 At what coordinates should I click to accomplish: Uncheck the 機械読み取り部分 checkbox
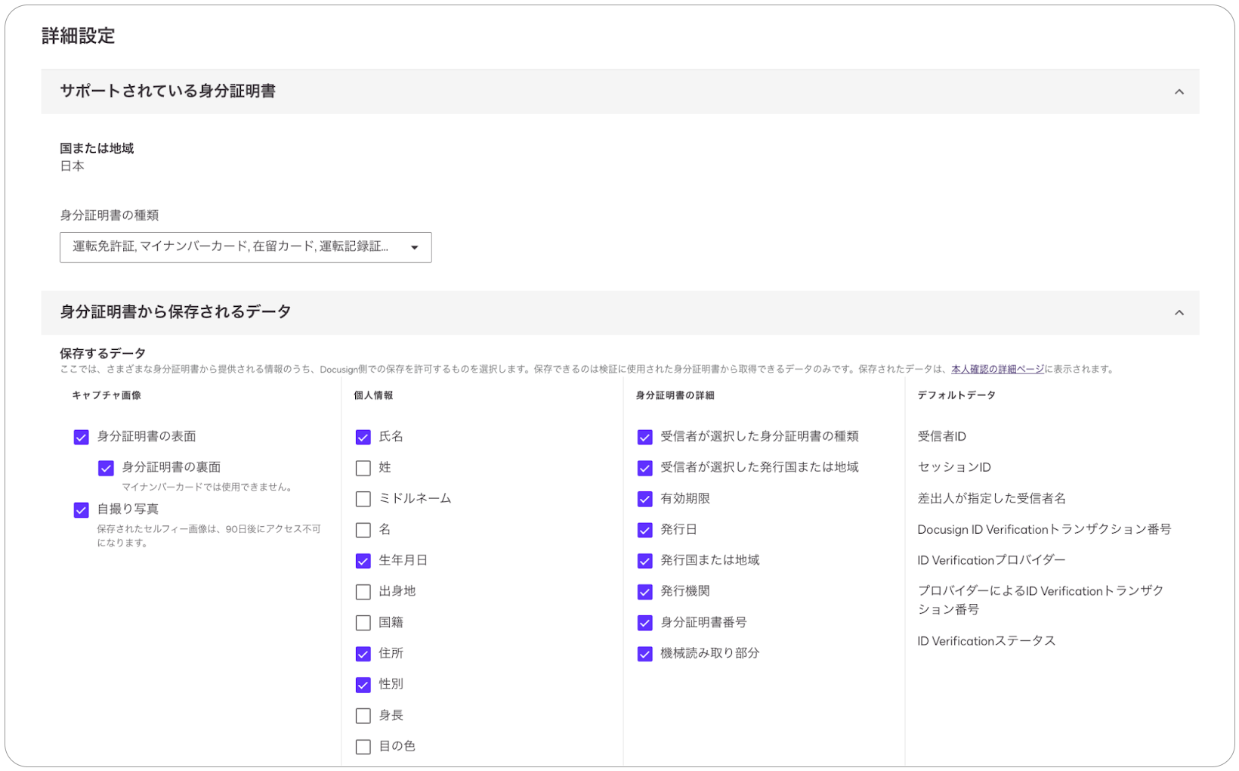point(645,654)
